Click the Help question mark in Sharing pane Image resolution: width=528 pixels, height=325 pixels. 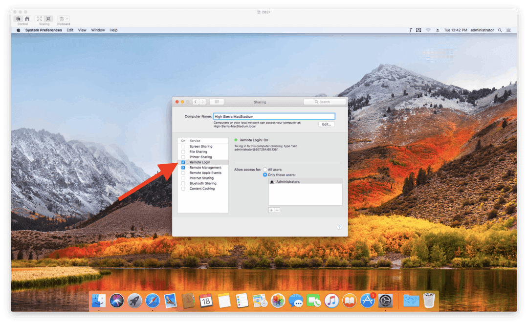pos(339,227)
